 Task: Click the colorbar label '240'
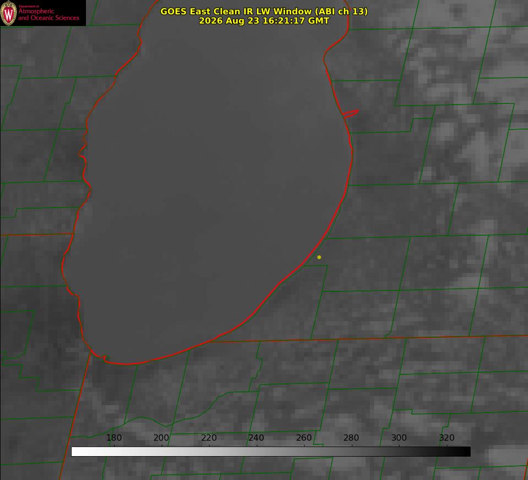click(x=256, y=438)
